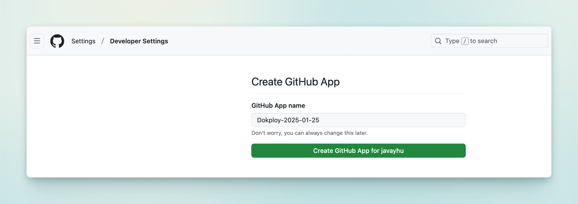The width and height of the screenshot is (578, 204).
Task: Click the Dokploy-2025-01-25 text
Action: tap(288, 120)
